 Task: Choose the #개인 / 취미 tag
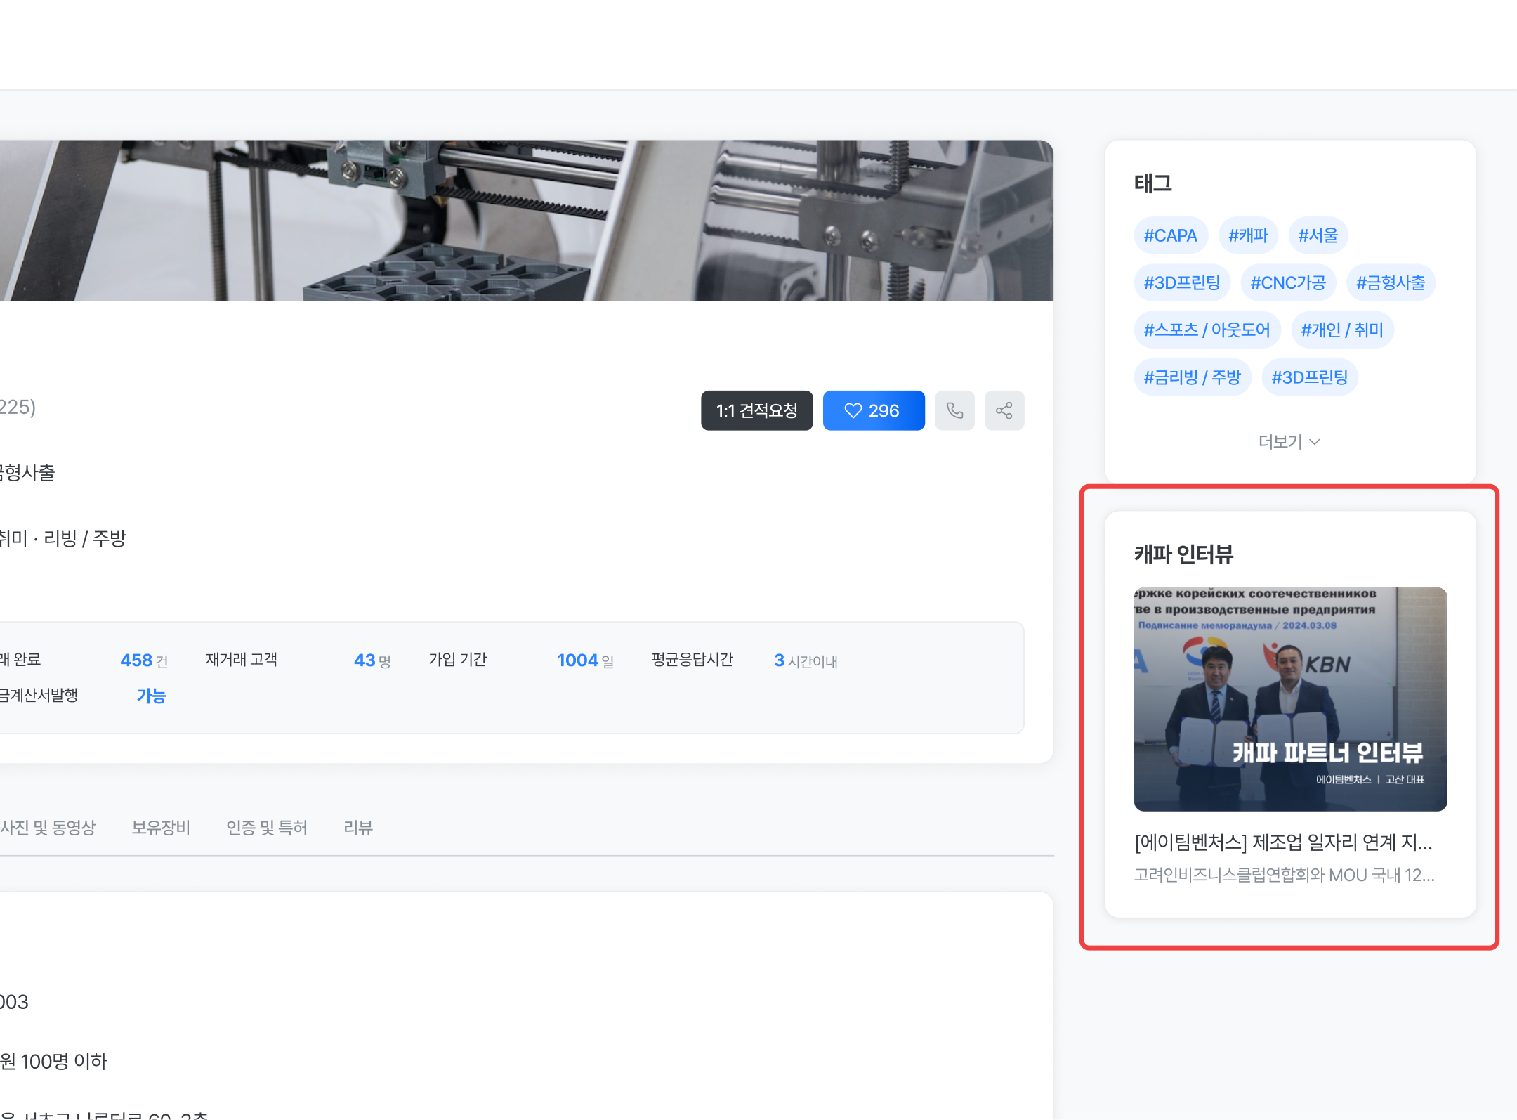coord(1342,330)
